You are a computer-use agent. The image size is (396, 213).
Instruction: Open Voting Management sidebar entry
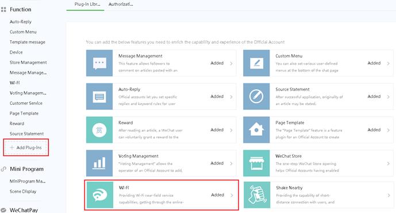[28, 93]
